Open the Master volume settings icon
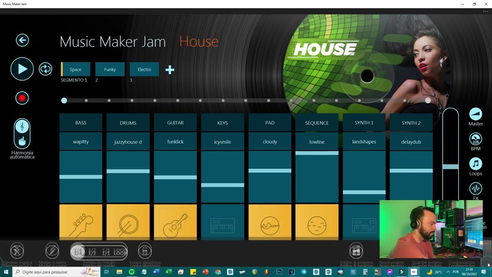This screenshot has width=492, height=277. pos(475,114)
